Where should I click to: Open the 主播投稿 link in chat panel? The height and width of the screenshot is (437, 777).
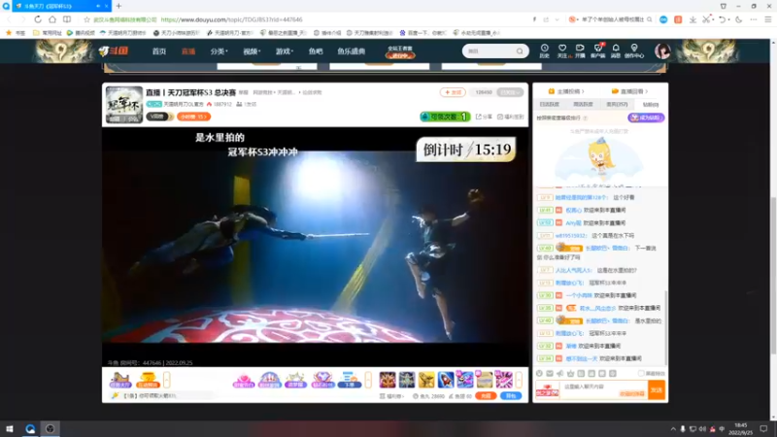566,91
